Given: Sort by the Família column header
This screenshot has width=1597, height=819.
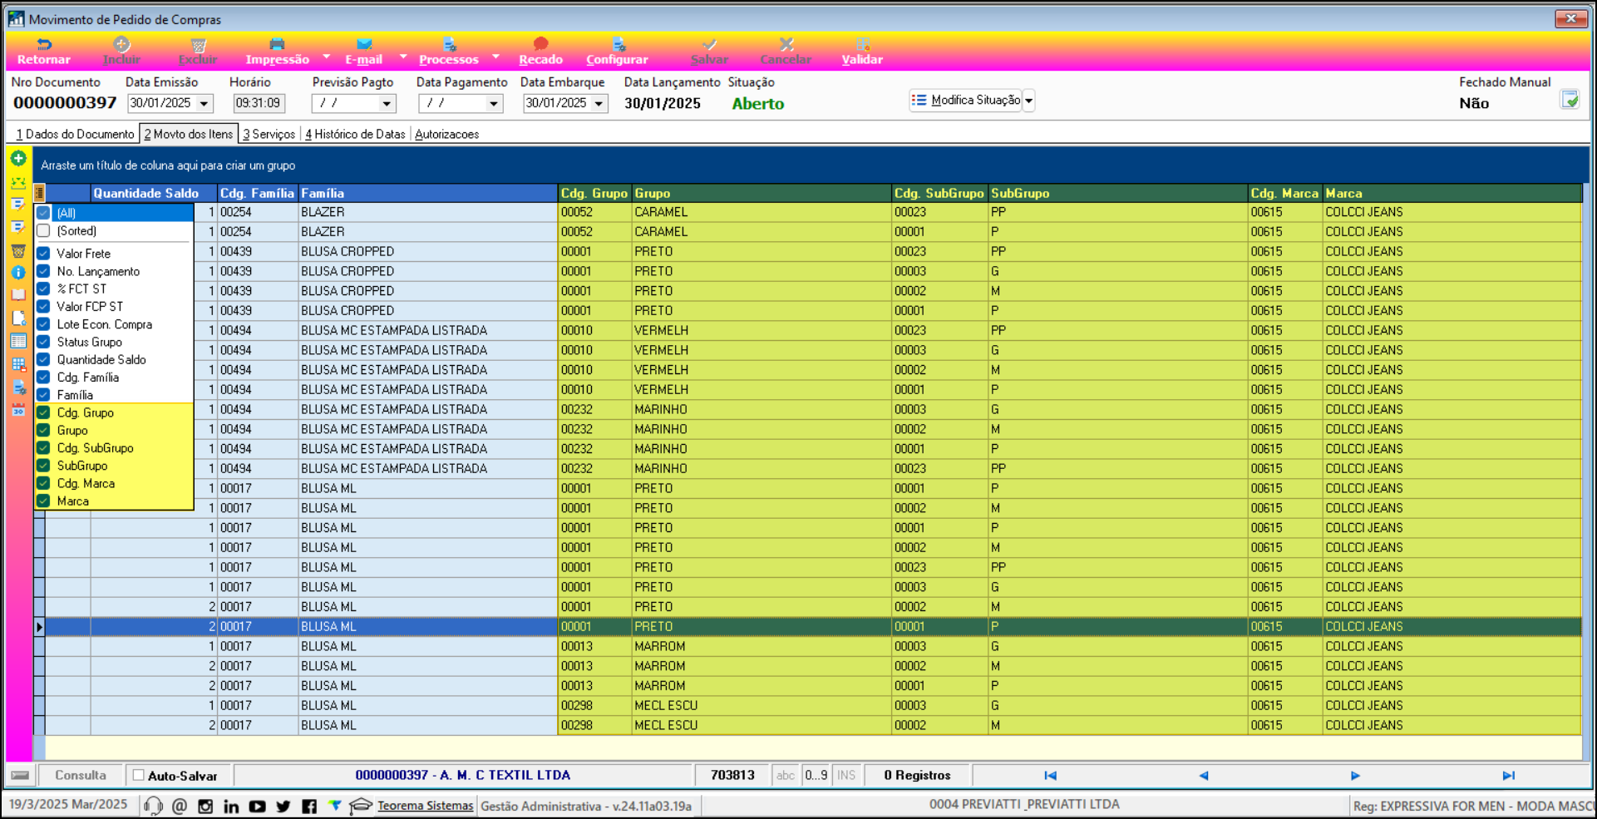Looking at the screenshot, I should pos(427,193).
